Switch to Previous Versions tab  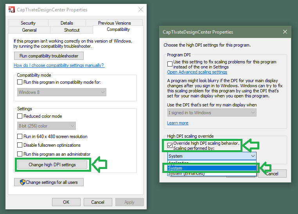click(x=115, y=23)
